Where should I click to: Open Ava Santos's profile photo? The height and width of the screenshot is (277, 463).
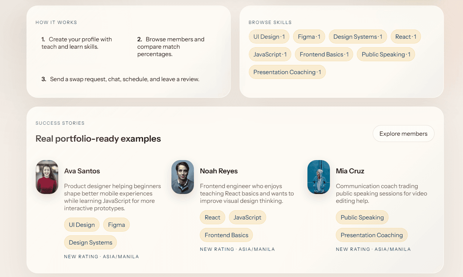pos(47,177)
